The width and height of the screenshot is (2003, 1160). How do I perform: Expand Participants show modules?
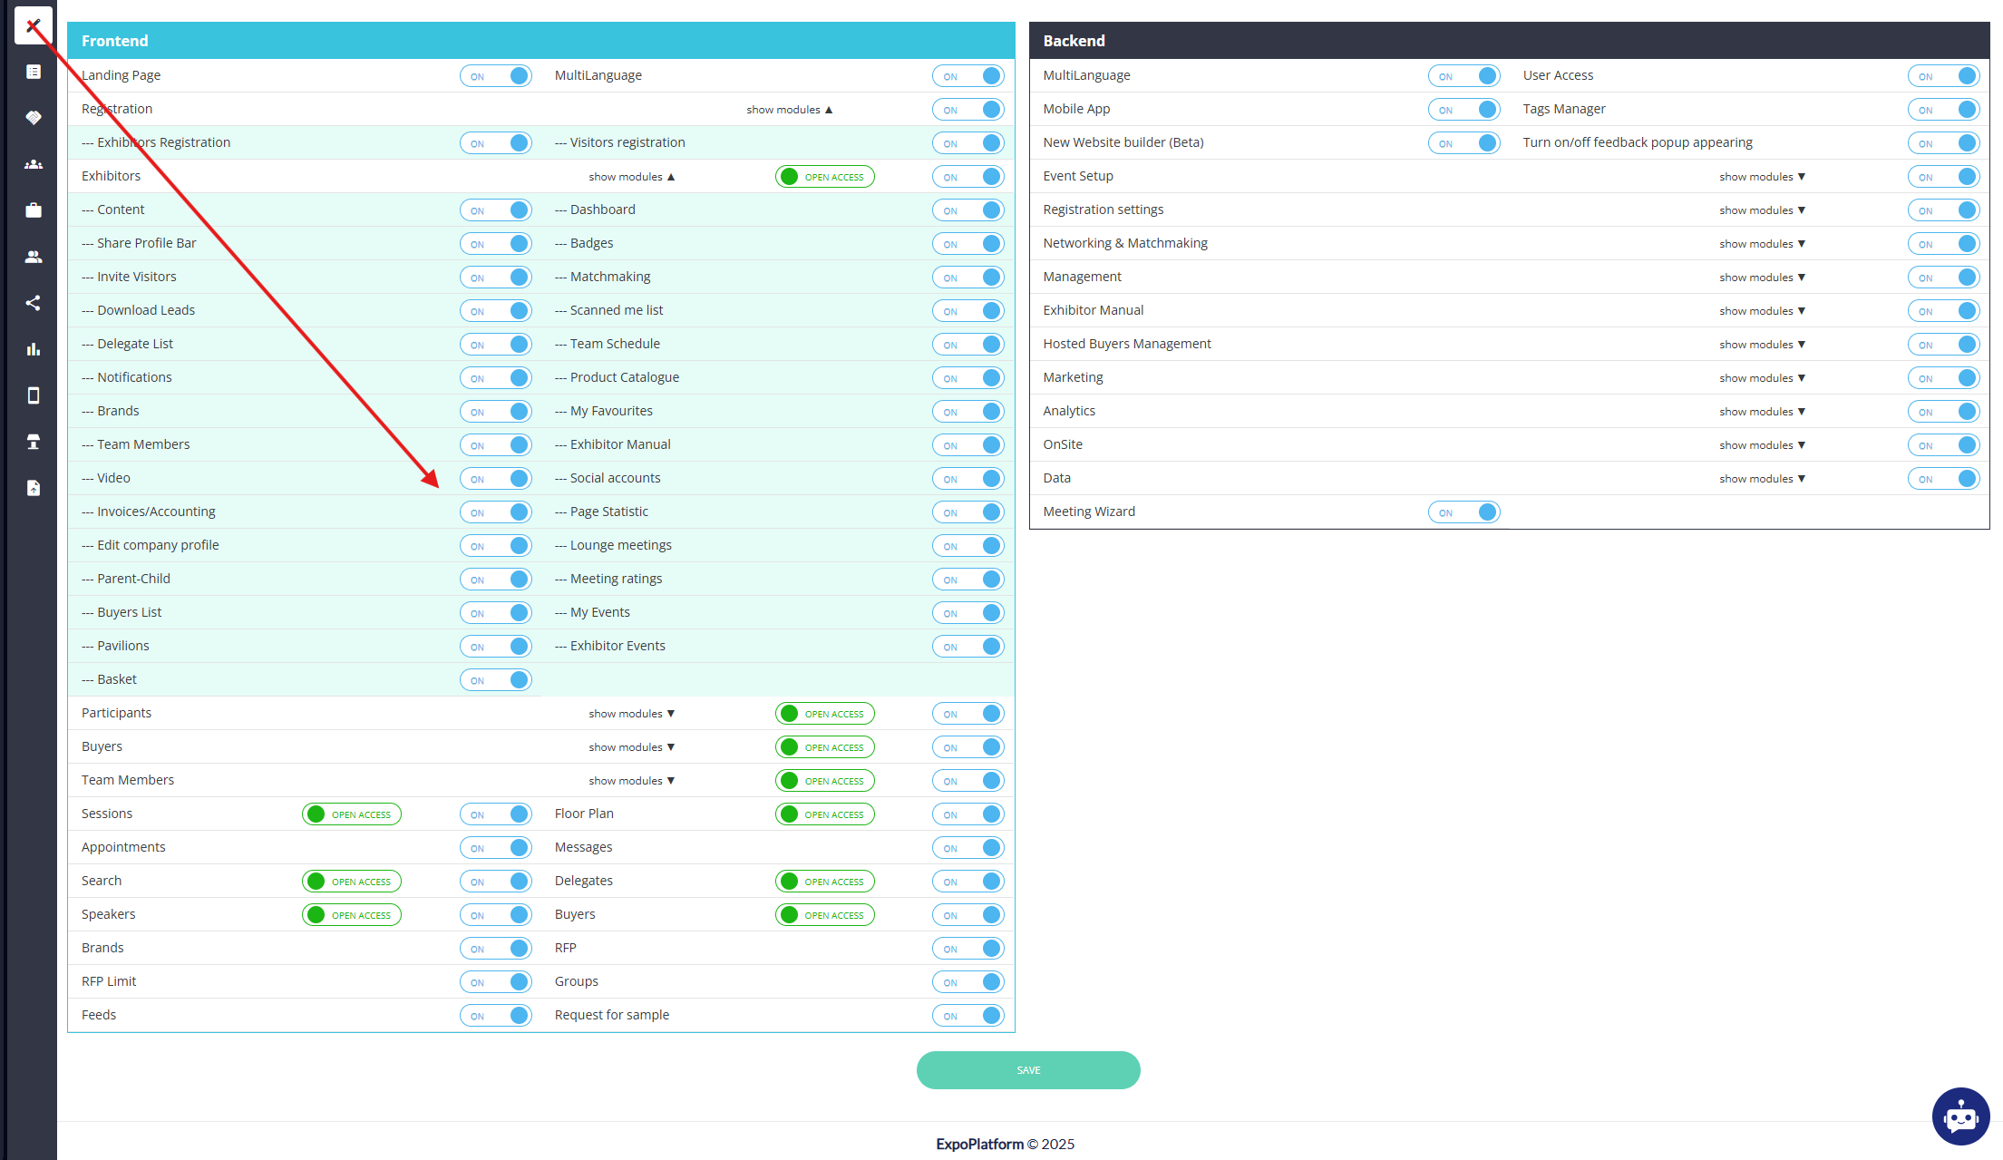tap(631, 714)
